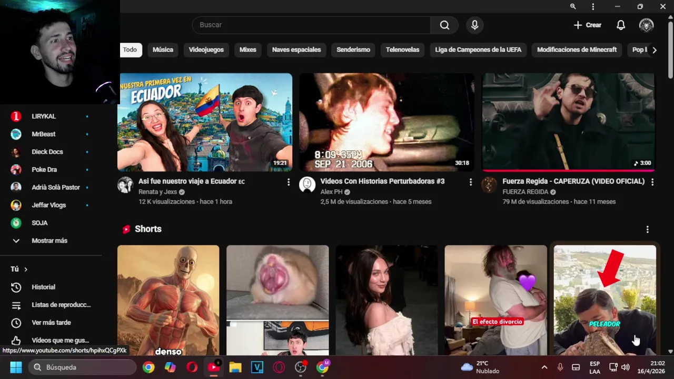
Task: Select Modificaciones de Minecraft chip
Action: tap(577, 50)
